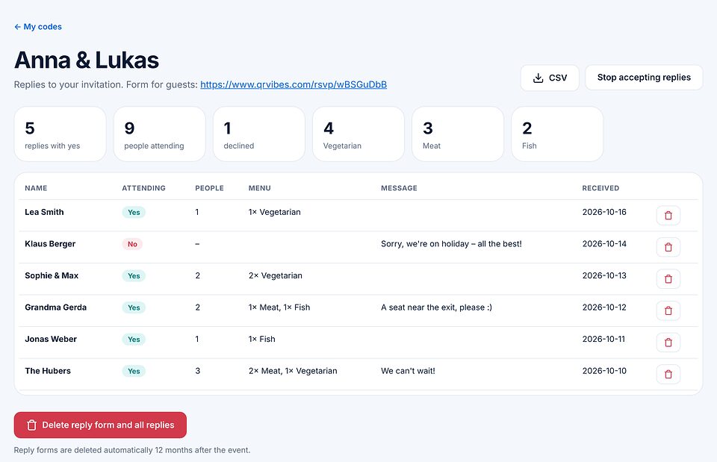Remove Sophie & Max reply via trash icon
This screenshot has width=717, height=462.
[x=668, y=278]
